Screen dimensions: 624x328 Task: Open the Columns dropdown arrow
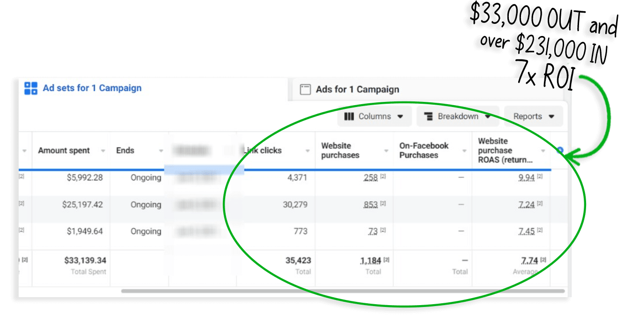(400, 117)
